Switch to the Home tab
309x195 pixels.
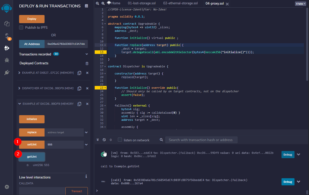(114, 3)
